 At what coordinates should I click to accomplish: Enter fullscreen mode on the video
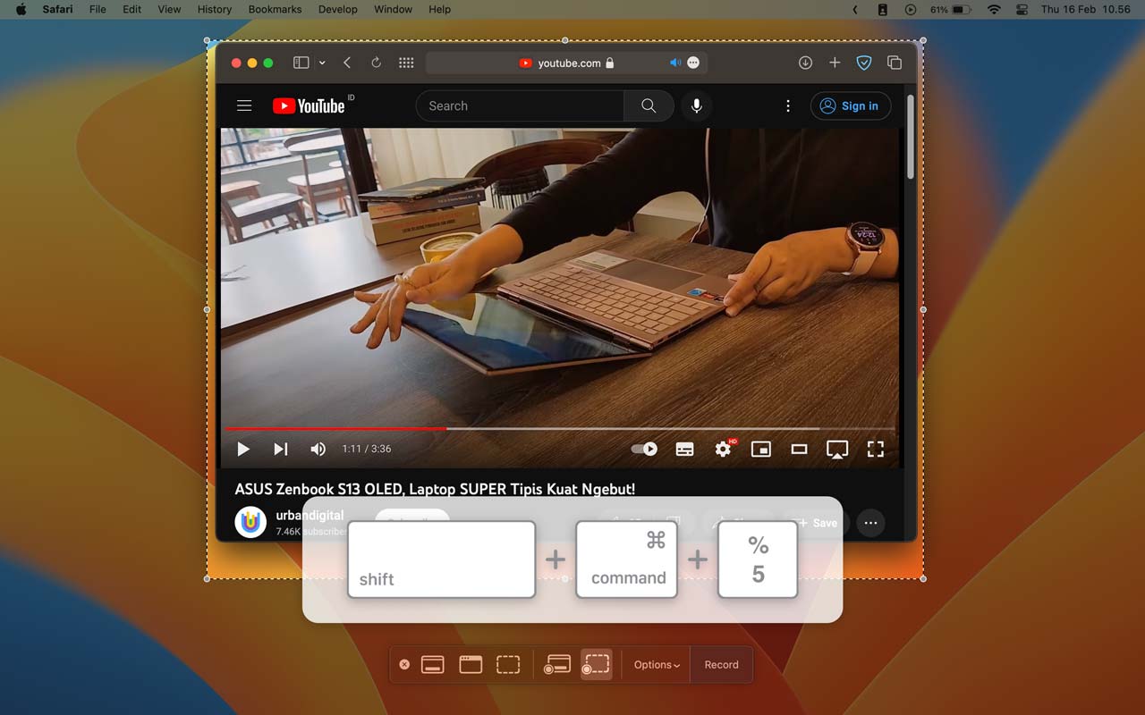pos(876,449)
